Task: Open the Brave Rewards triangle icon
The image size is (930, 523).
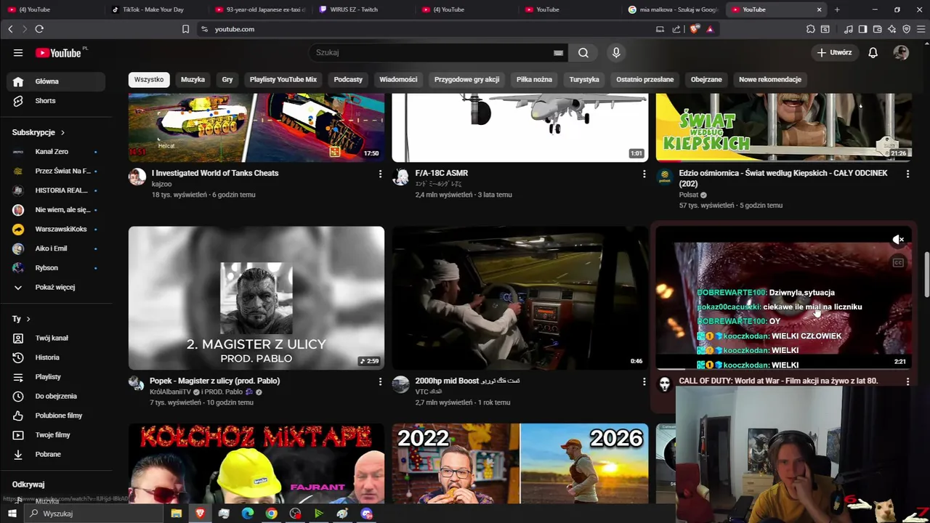Action: 710,29
